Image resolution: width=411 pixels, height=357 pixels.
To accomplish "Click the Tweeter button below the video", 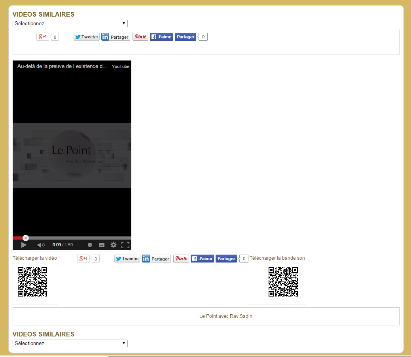I will coord(127,259).
